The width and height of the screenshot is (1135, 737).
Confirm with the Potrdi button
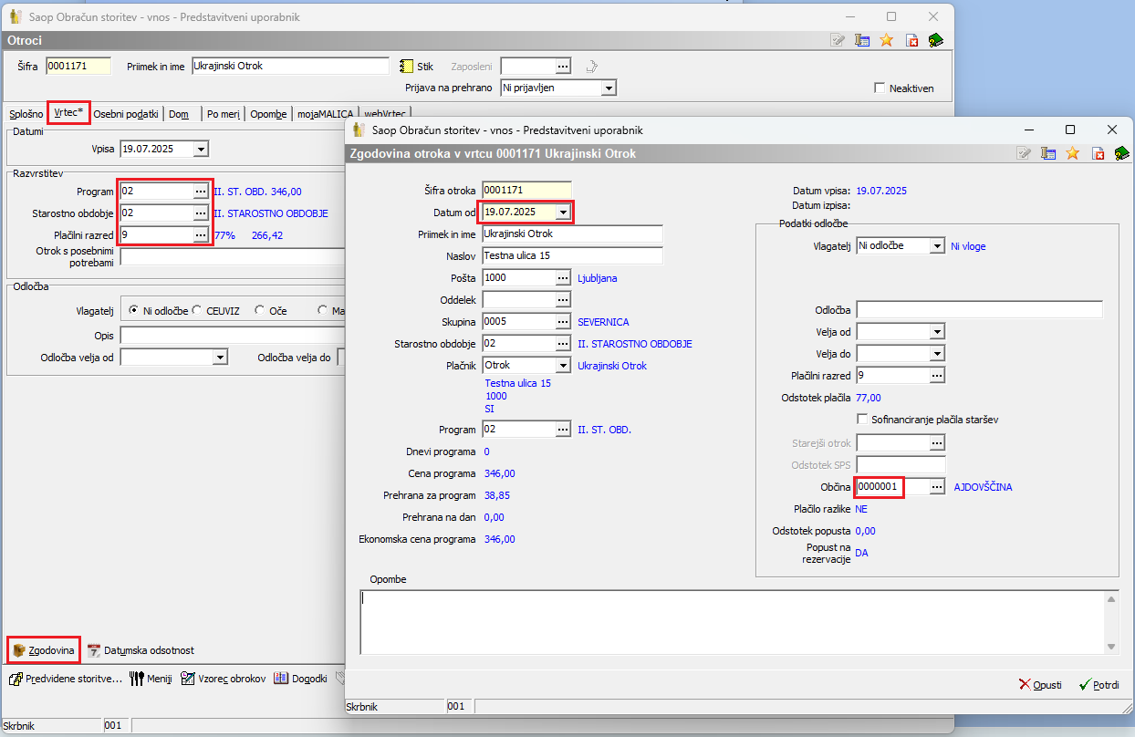(1099, 685)
